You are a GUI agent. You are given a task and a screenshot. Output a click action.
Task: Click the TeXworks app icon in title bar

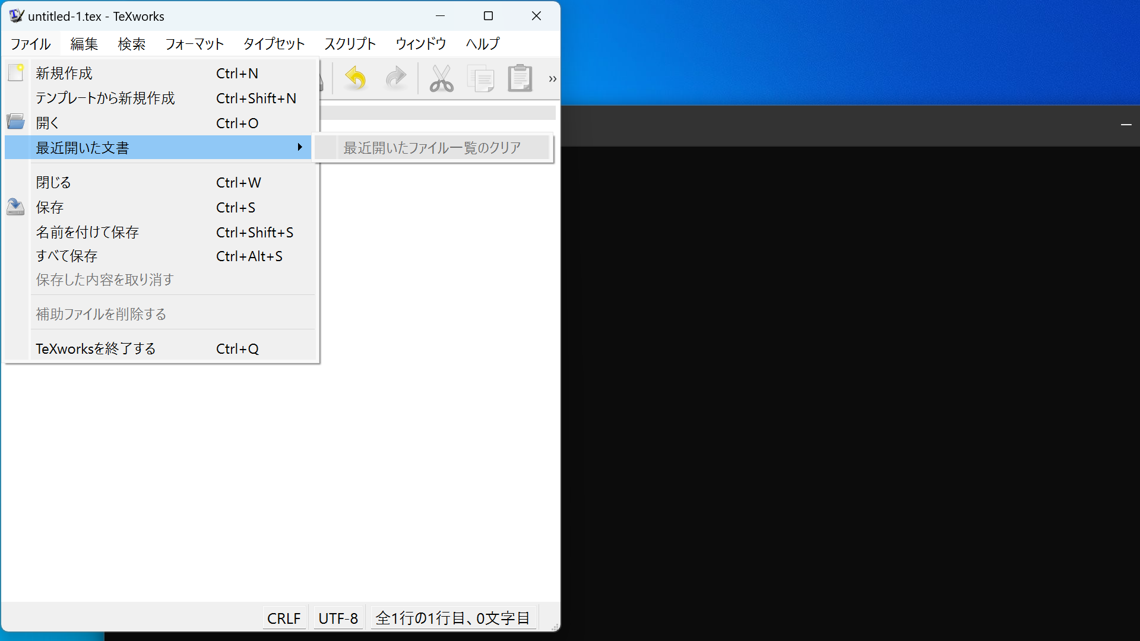tap(17, 16)
